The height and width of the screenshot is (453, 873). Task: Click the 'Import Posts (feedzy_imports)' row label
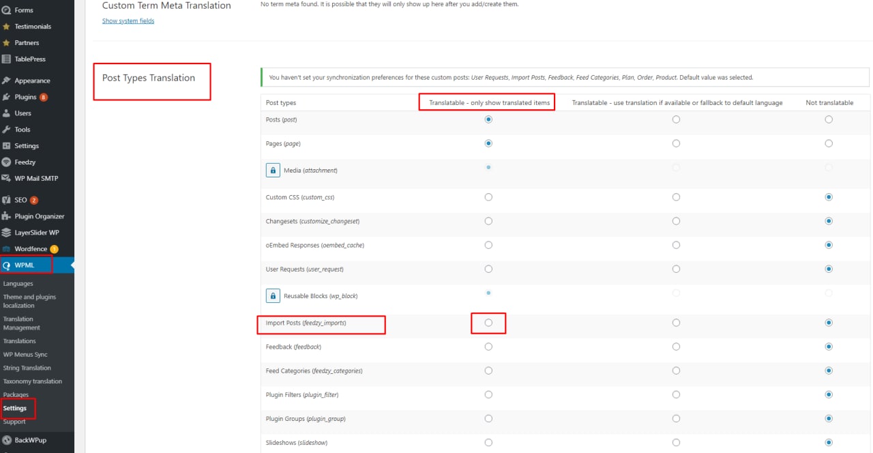point(306,323)
